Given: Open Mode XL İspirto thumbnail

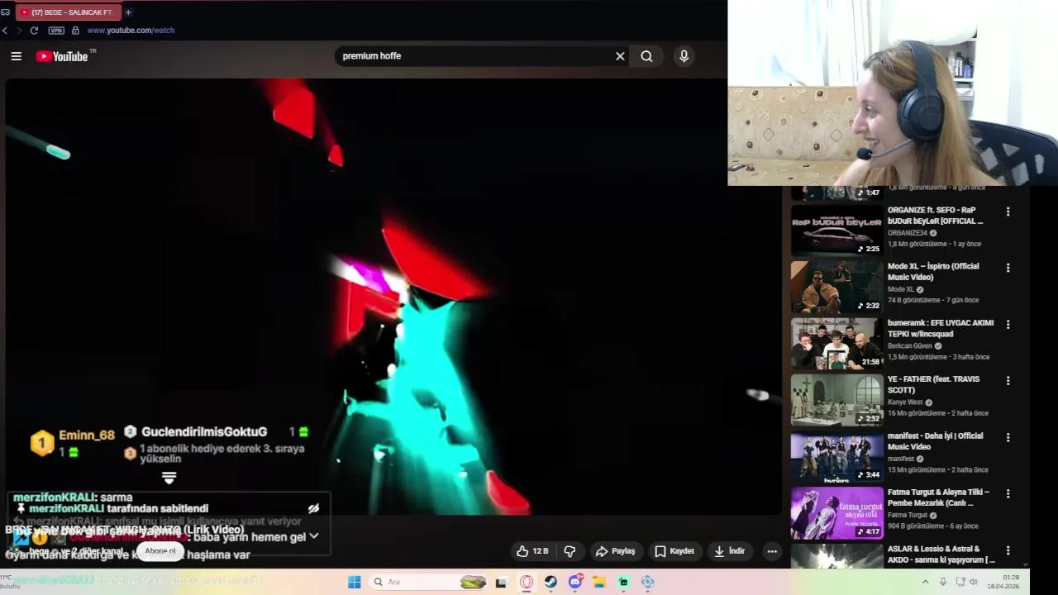Looking at the screenshot, I should [x=836, y=287].
